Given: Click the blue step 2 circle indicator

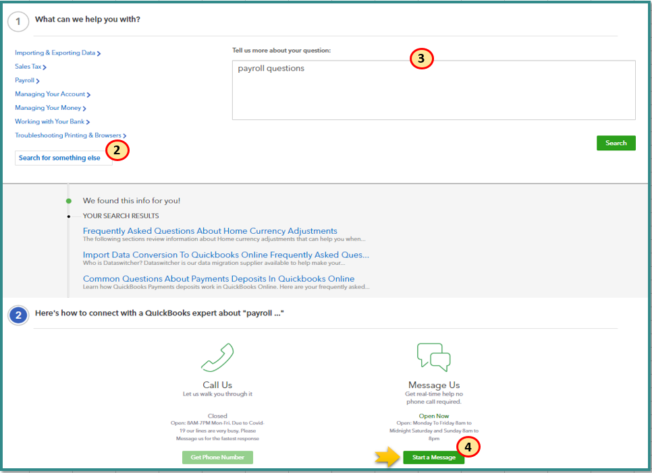Looking at the screenshot, I should 18,315.
